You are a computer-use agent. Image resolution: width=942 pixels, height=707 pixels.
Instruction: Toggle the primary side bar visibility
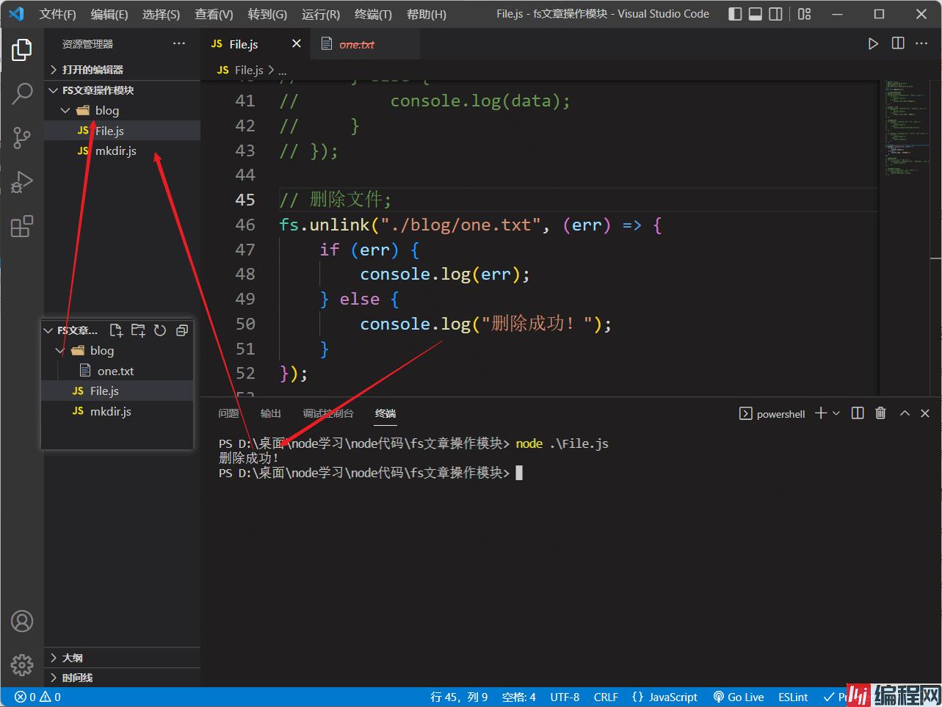click(735, 14)
